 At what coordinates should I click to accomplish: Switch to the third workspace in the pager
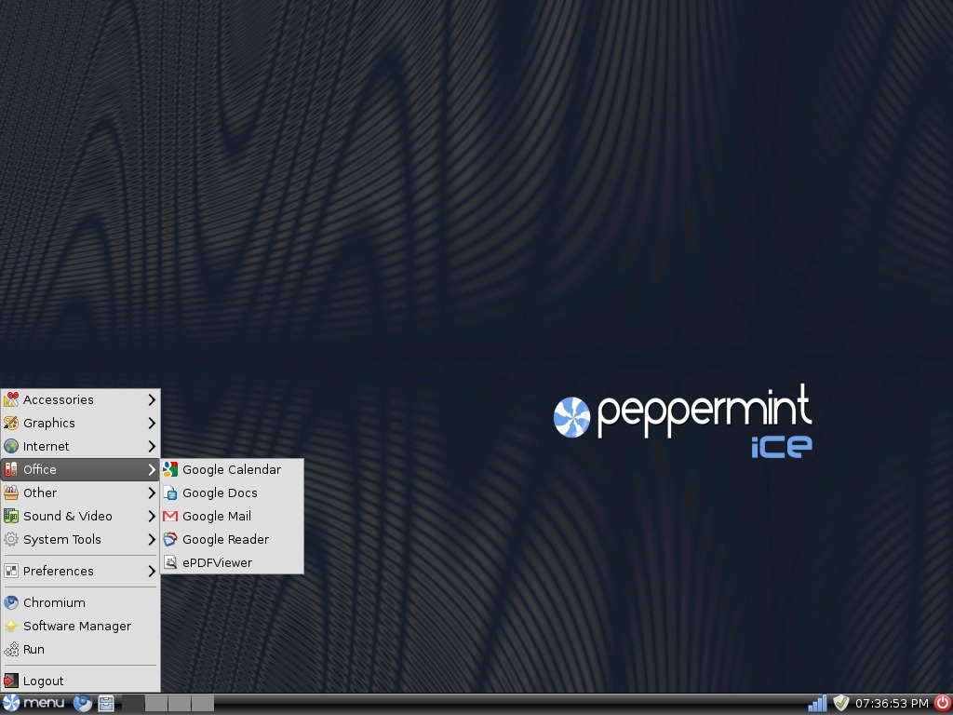[x=180, y=704]
